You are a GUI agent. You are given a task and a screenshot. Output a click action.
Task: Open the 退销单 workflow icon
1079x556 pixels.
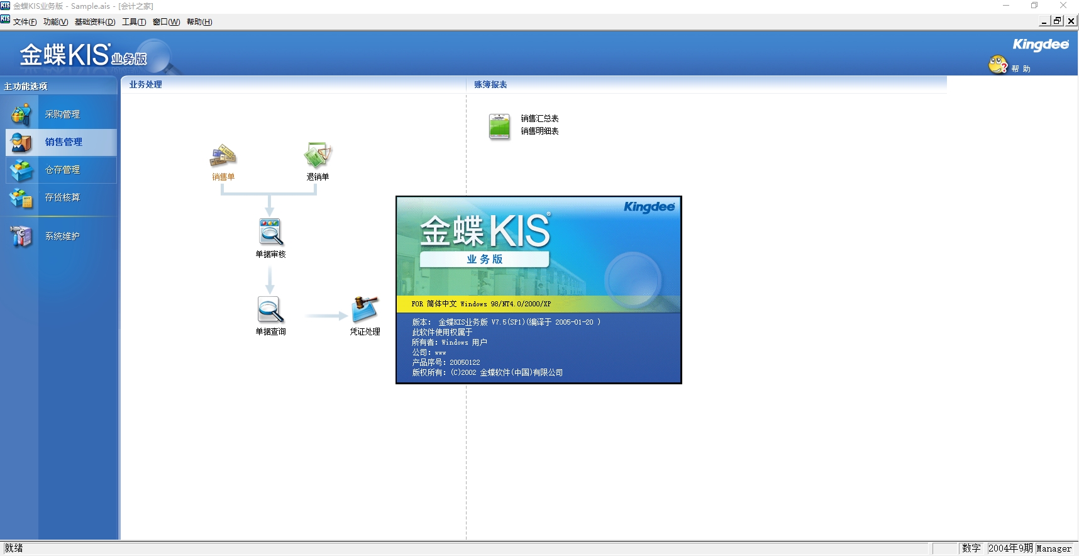(318, 155)
